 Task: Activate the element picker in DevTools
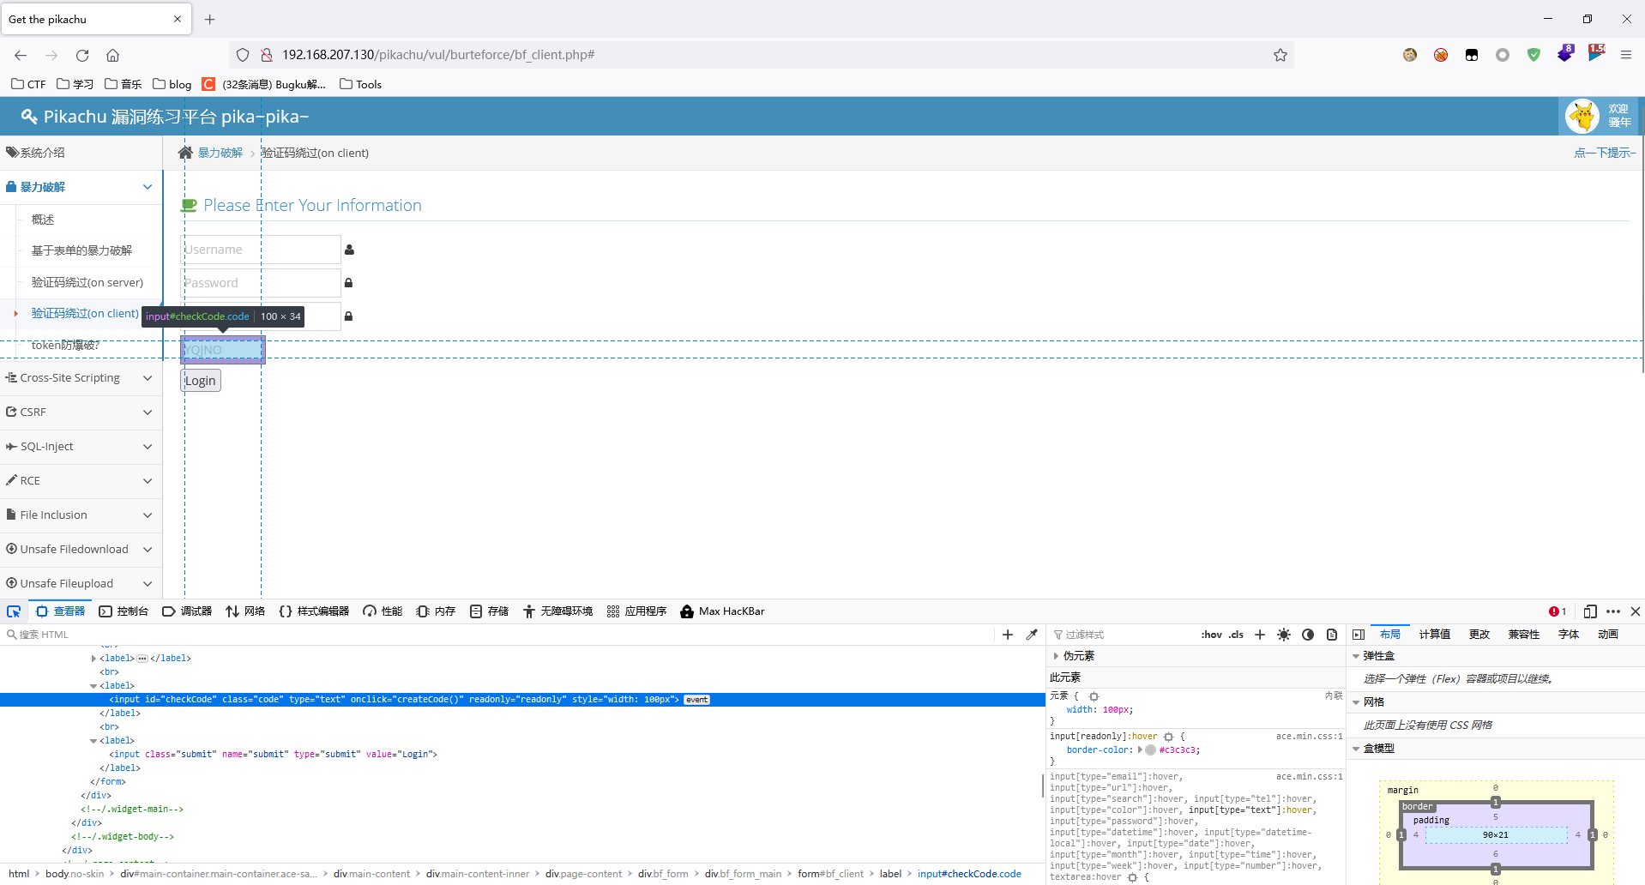[14, 611]
